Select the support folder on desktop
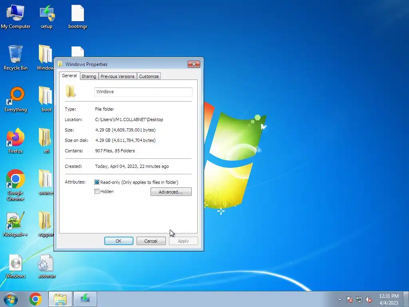Image resolution: width=409 pixels, height=307 pixels. pyautogui.click(x=46, y=224)
